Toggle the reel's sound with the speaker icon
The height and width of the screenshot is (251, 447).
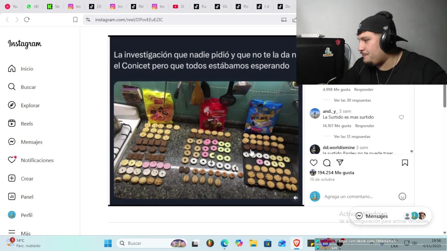295,198
